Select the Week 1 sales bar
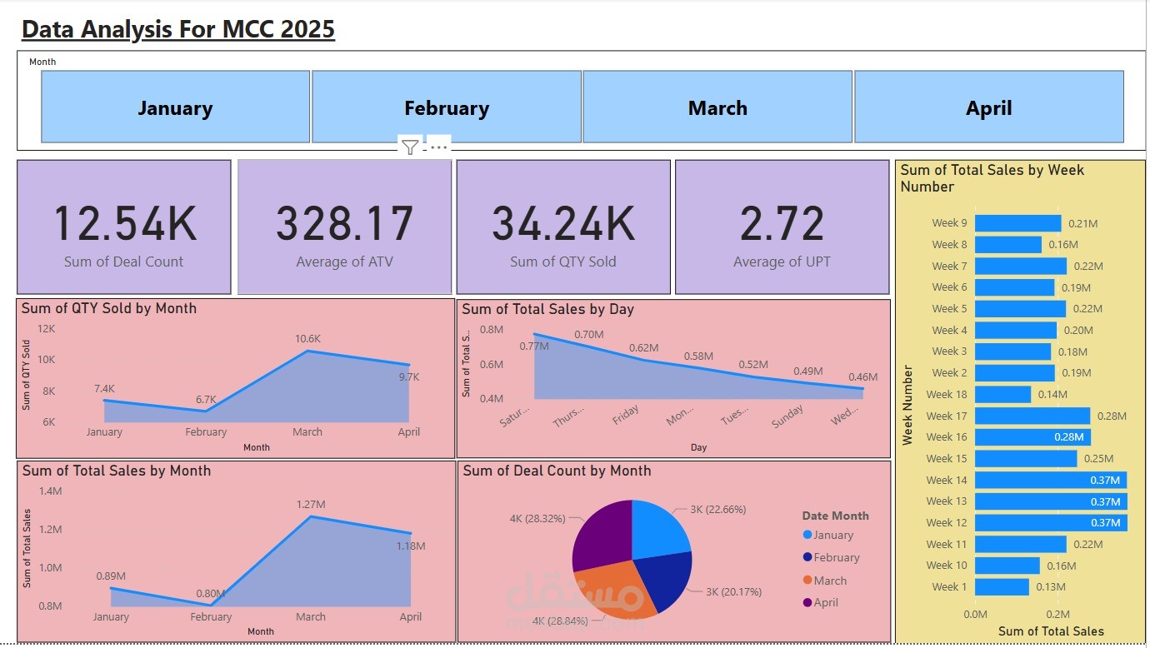The width and height of the screenshot is (1150, 648). click(x=1002, y=586)
